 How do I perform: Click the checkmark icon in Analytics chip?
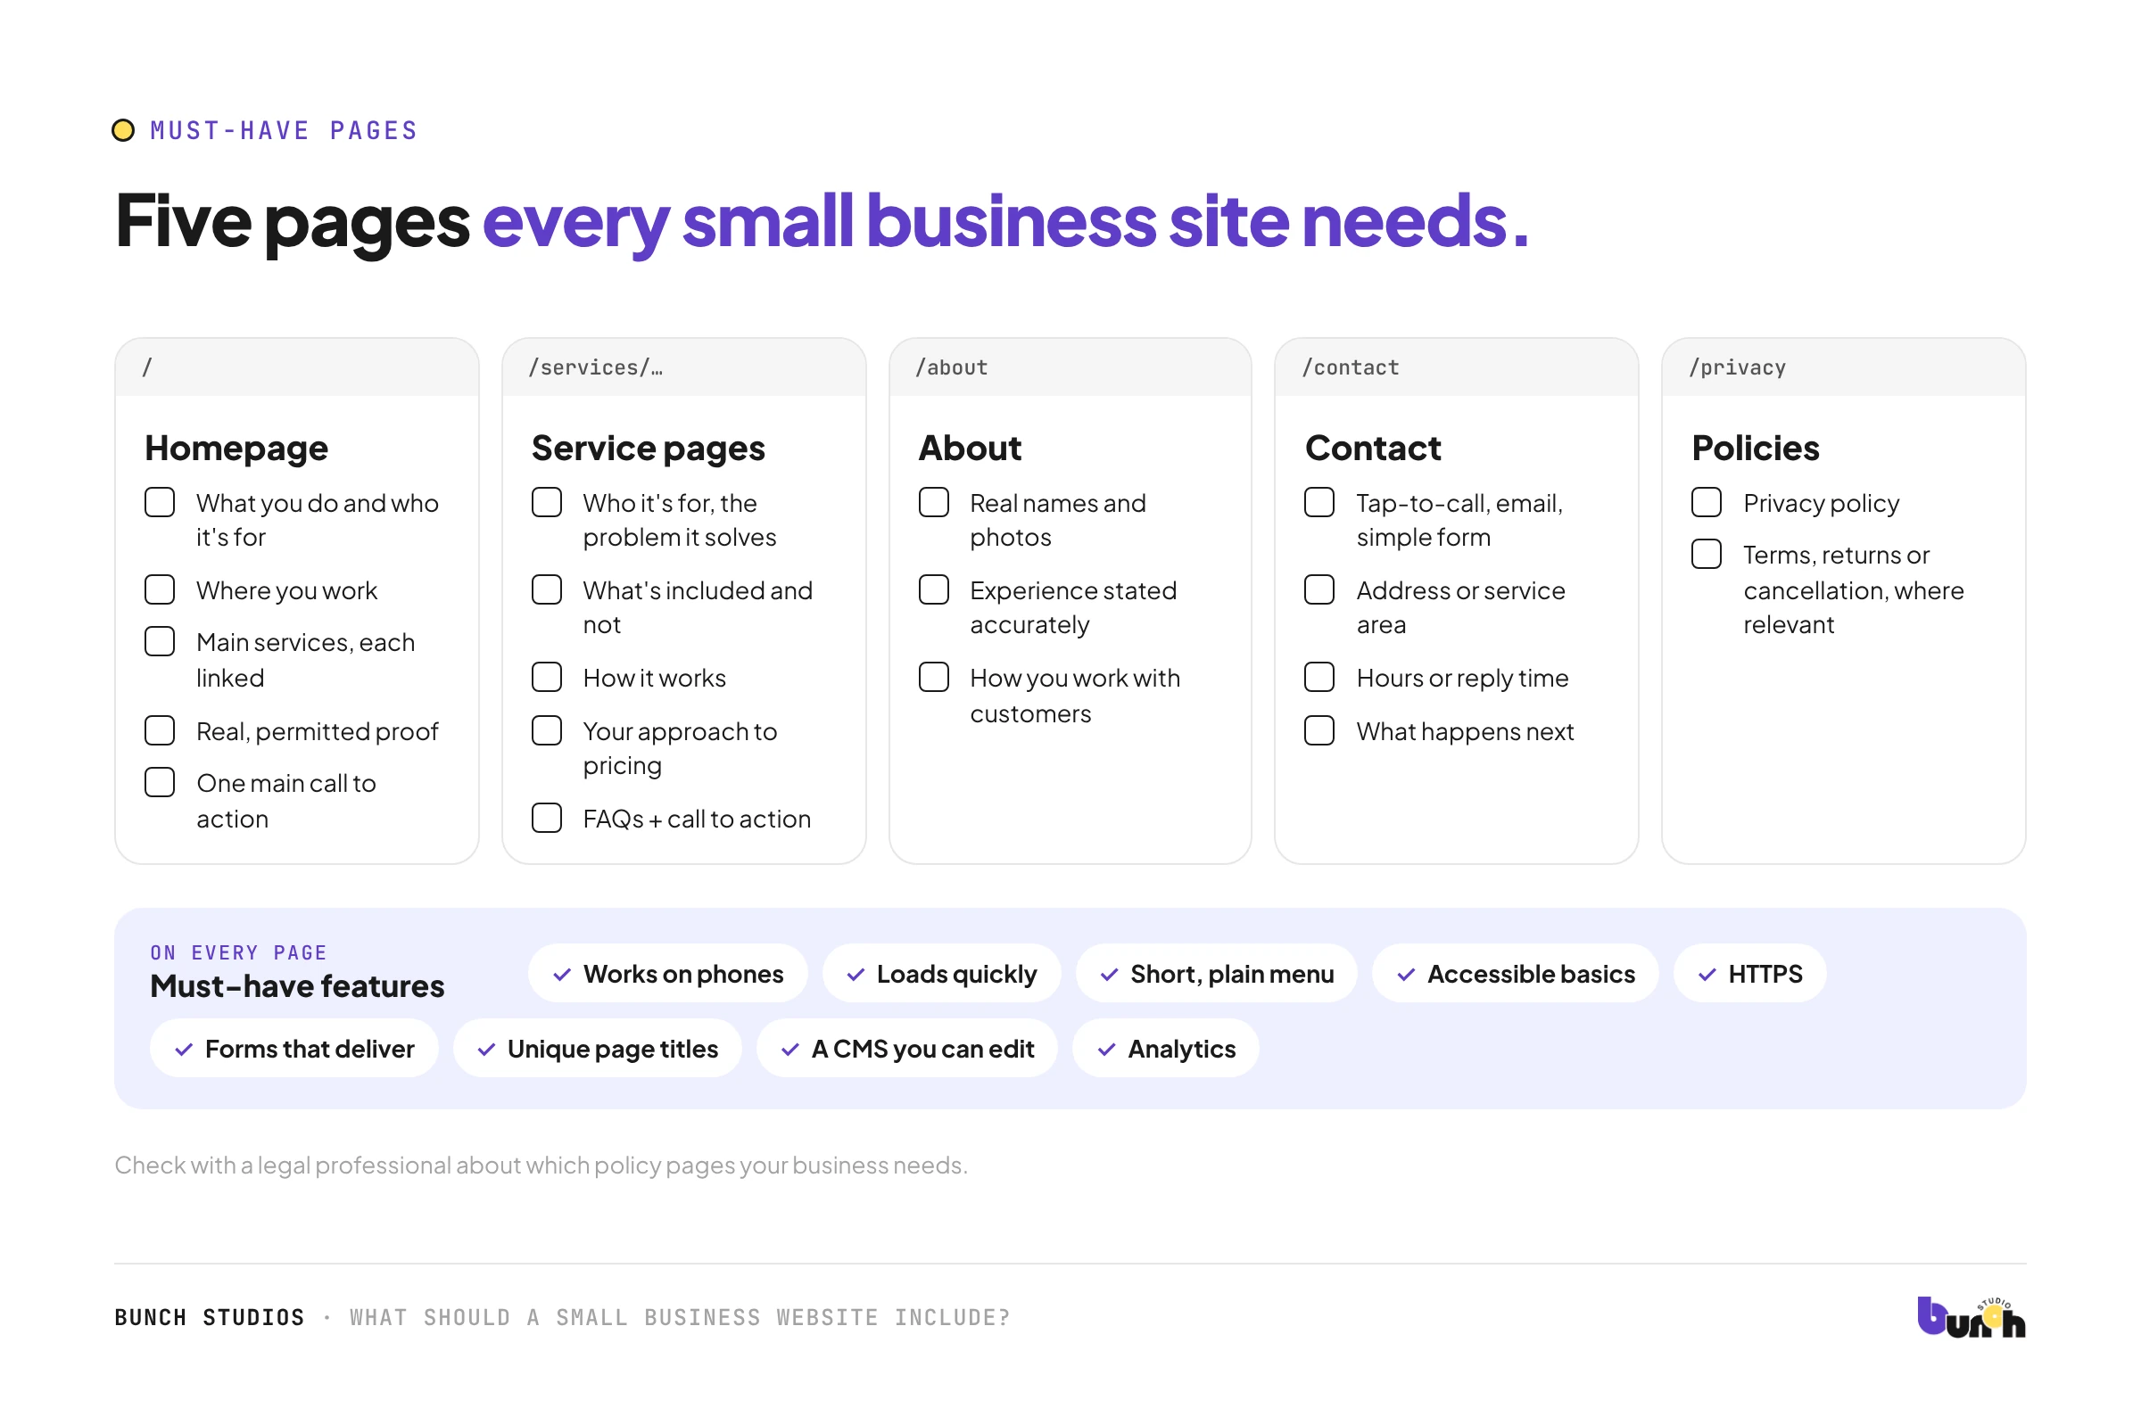1106,1050
